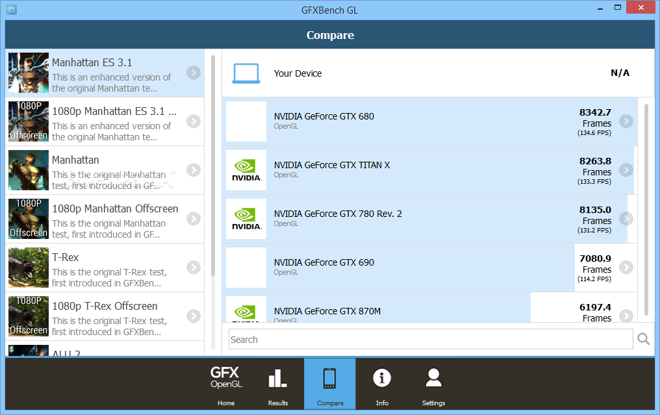Screen dimensions: 660x415
Task: Open details arrow for GeForce GTX 680
Action: click(626, 121)
